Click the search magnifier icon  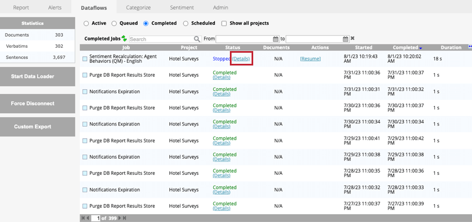[197, 39]
